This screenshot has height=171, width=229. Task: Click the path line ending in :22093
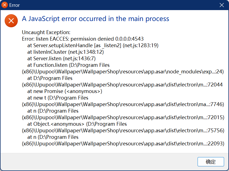(x=123, y=144)
